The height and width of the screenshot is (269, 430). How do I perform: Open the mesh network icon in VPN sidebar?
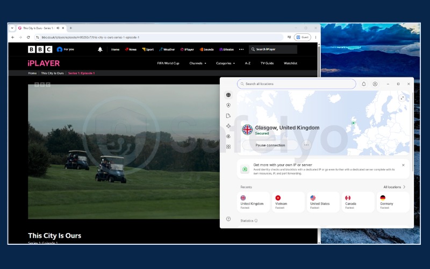228,126
